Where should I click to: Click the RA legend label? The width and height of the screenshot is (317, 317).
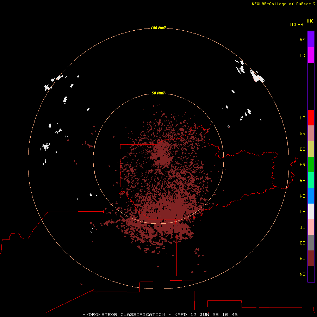click(x=302, y=181)
